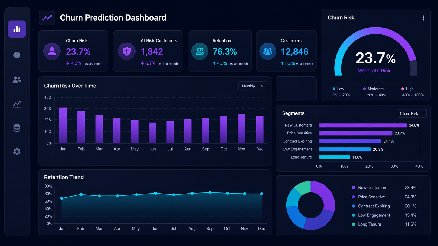Click the users icon in Retention card
The width and height of the screenshot is (438, 246).
click(x=200, y=51)
